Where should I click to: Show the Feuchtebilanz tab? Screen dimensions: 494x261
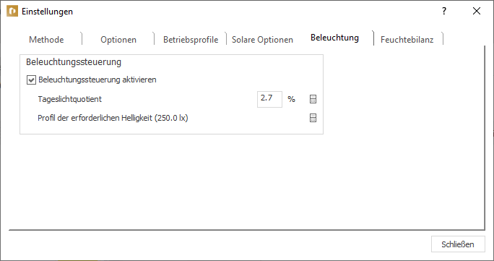(407, 40)
